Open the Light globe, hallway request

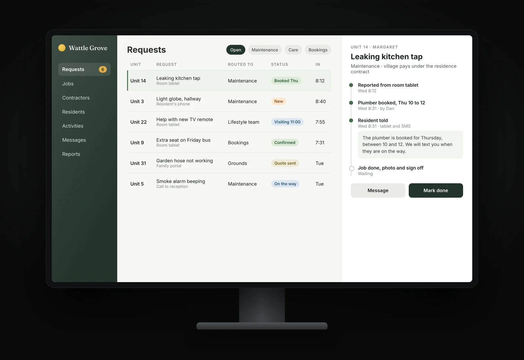pyautogui.click(x=229, y=101)
